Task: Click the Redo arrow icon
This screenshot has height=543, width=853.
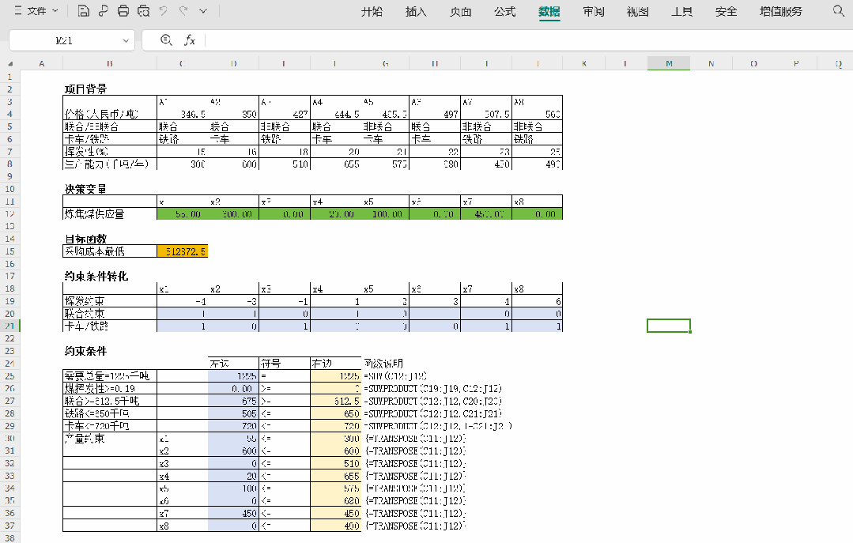Action: (x=183, y=11)
